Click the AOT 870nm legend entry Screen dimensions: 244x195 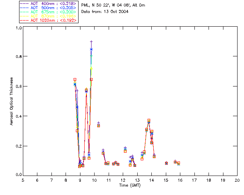pos(48,16)
